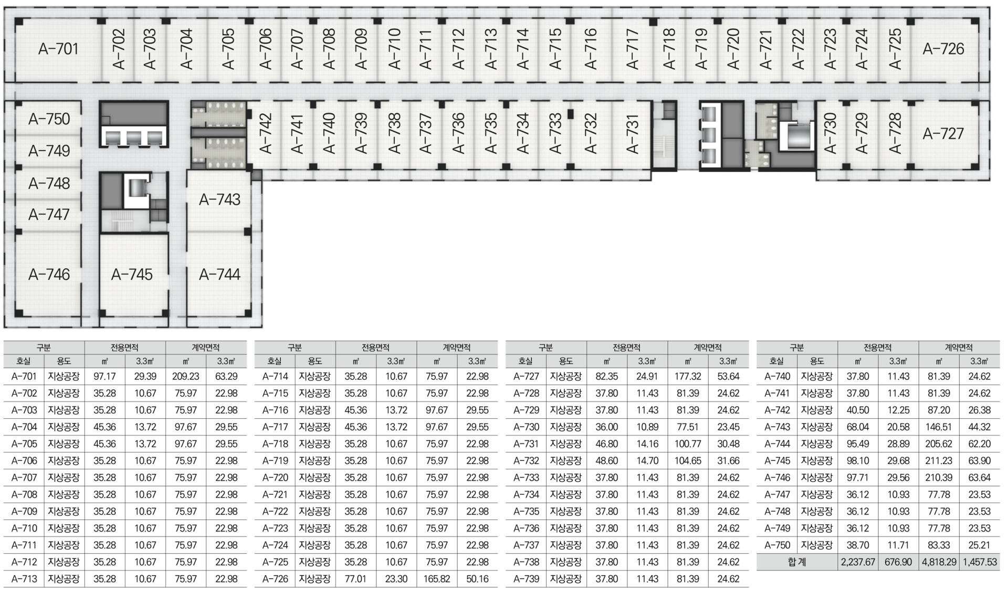Viewport: 1008px width, 593px height.
Task: Click vertical label A-728 on the plan
Action: click(x=895, y=133)
